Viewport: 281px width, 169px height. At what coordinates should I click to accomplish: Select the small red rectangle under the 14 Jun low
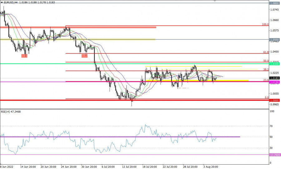(24, 56)
